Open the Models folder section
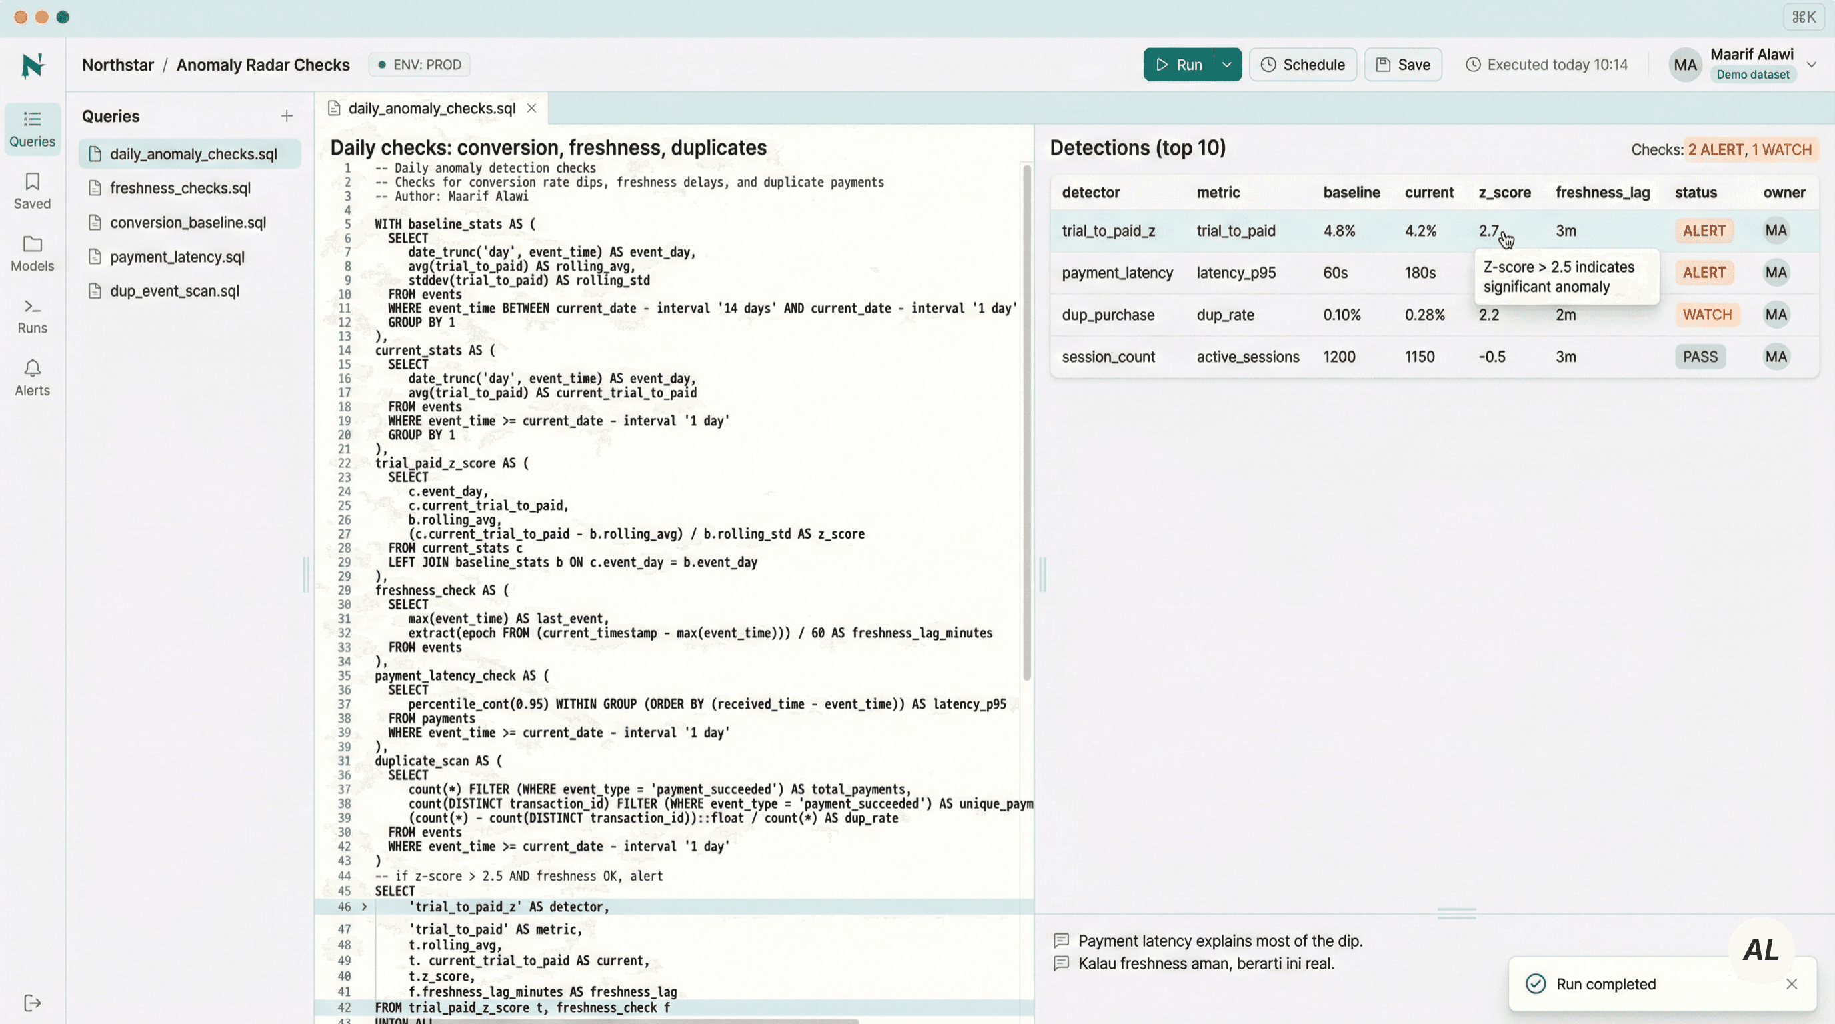Viewport: 1835px width, 1024px height. point(32,253)
